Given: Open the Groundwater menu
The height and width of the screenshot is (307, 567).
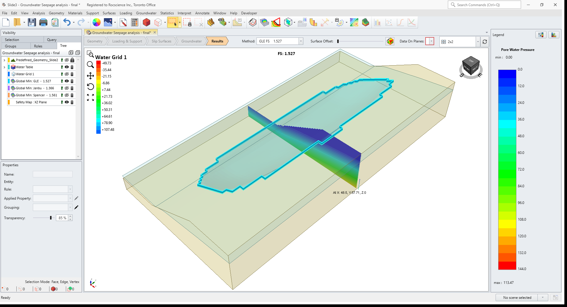Looking at the screenshot, I should [146, 13].
